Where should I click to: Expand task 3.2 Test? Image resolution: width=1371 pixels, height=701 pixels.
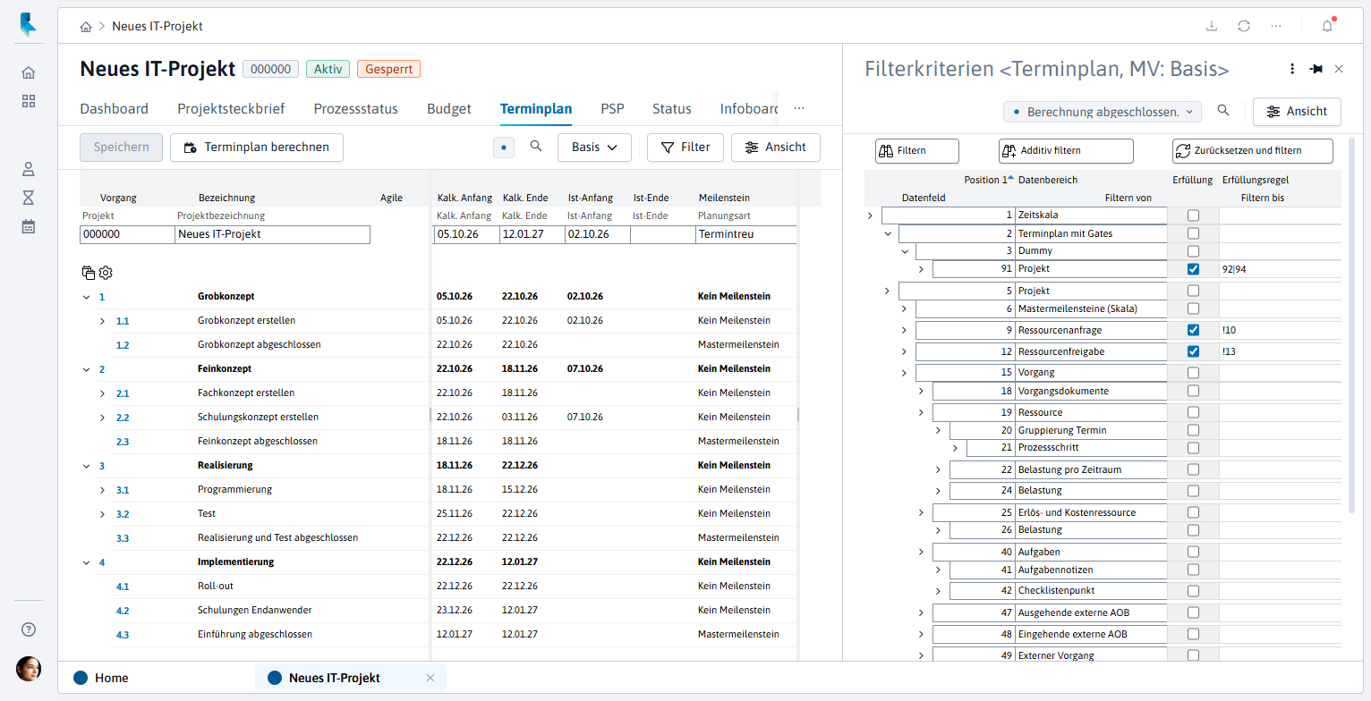point(102,514)
